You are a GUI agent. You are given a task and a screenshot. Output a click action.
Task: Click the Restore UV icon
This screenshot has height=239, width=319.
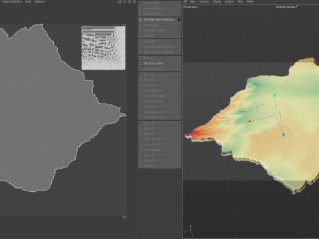click(140, 161)
